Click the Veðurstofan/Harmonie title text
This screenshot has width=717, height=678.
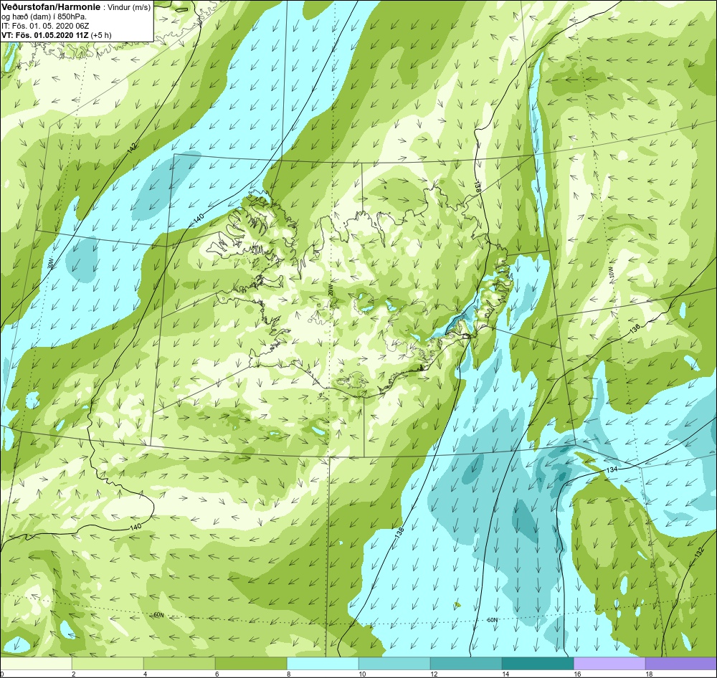click(49, 8)
